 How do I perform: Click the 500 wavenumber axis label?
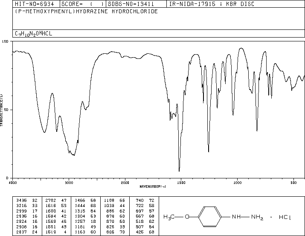[x=293, y=183]
